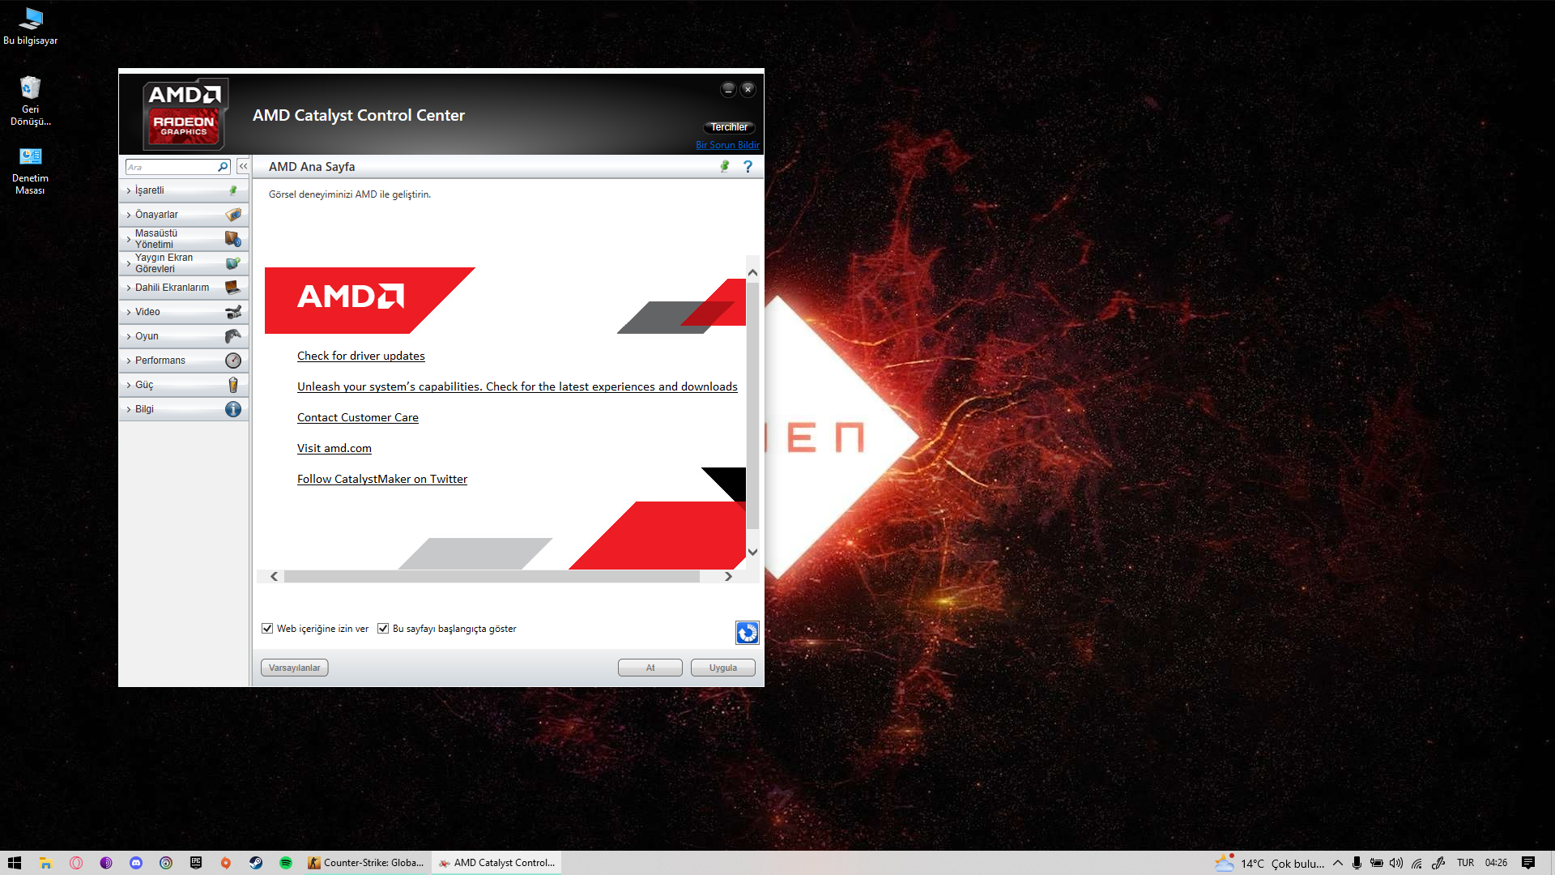
Task: Click the chevron arrow left of Önayarlar
Action: click(129, 215)
